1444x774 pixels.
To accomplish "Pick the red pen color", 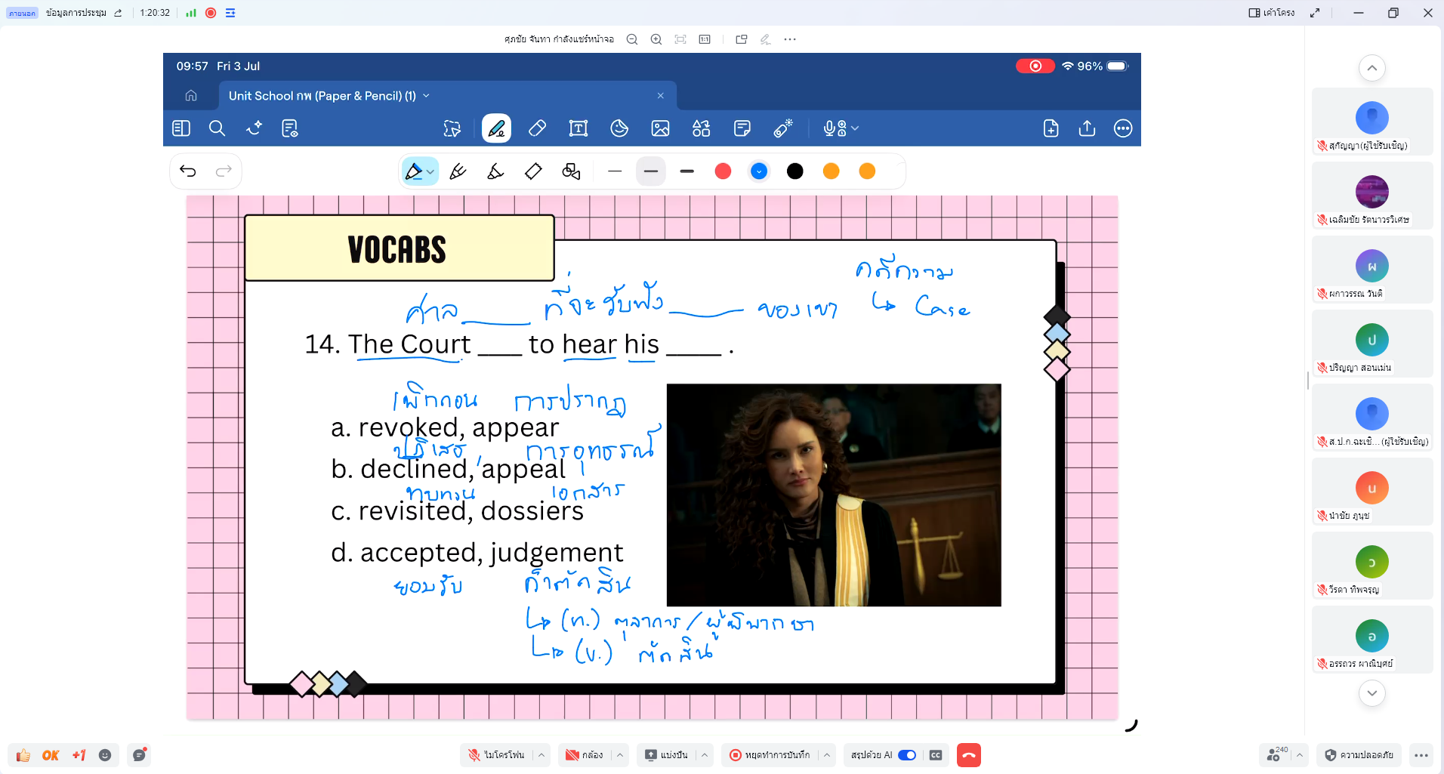I will tap(723, 171).
